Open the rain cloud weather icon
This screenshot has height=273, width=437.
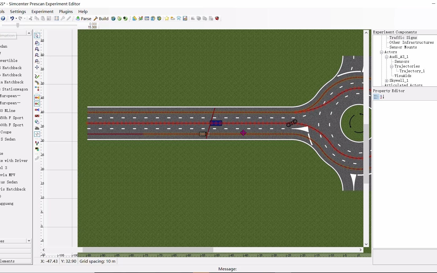click(x=179, y=18)
